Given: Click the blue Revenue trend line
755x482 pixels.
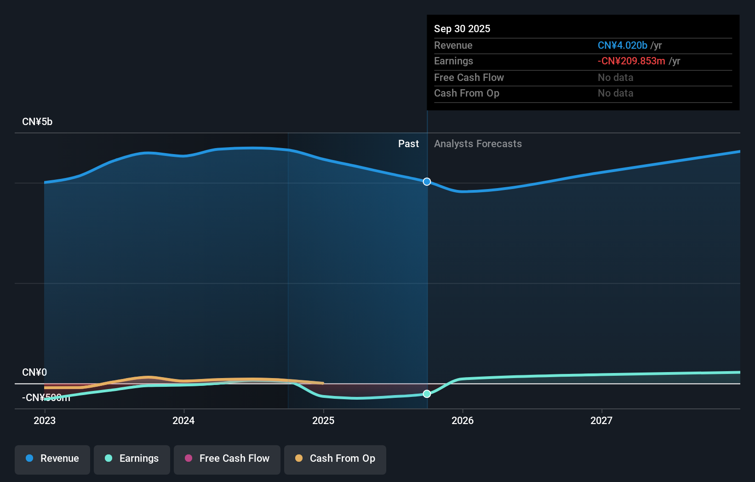Looking at the screenshot, I should point(230,148).
